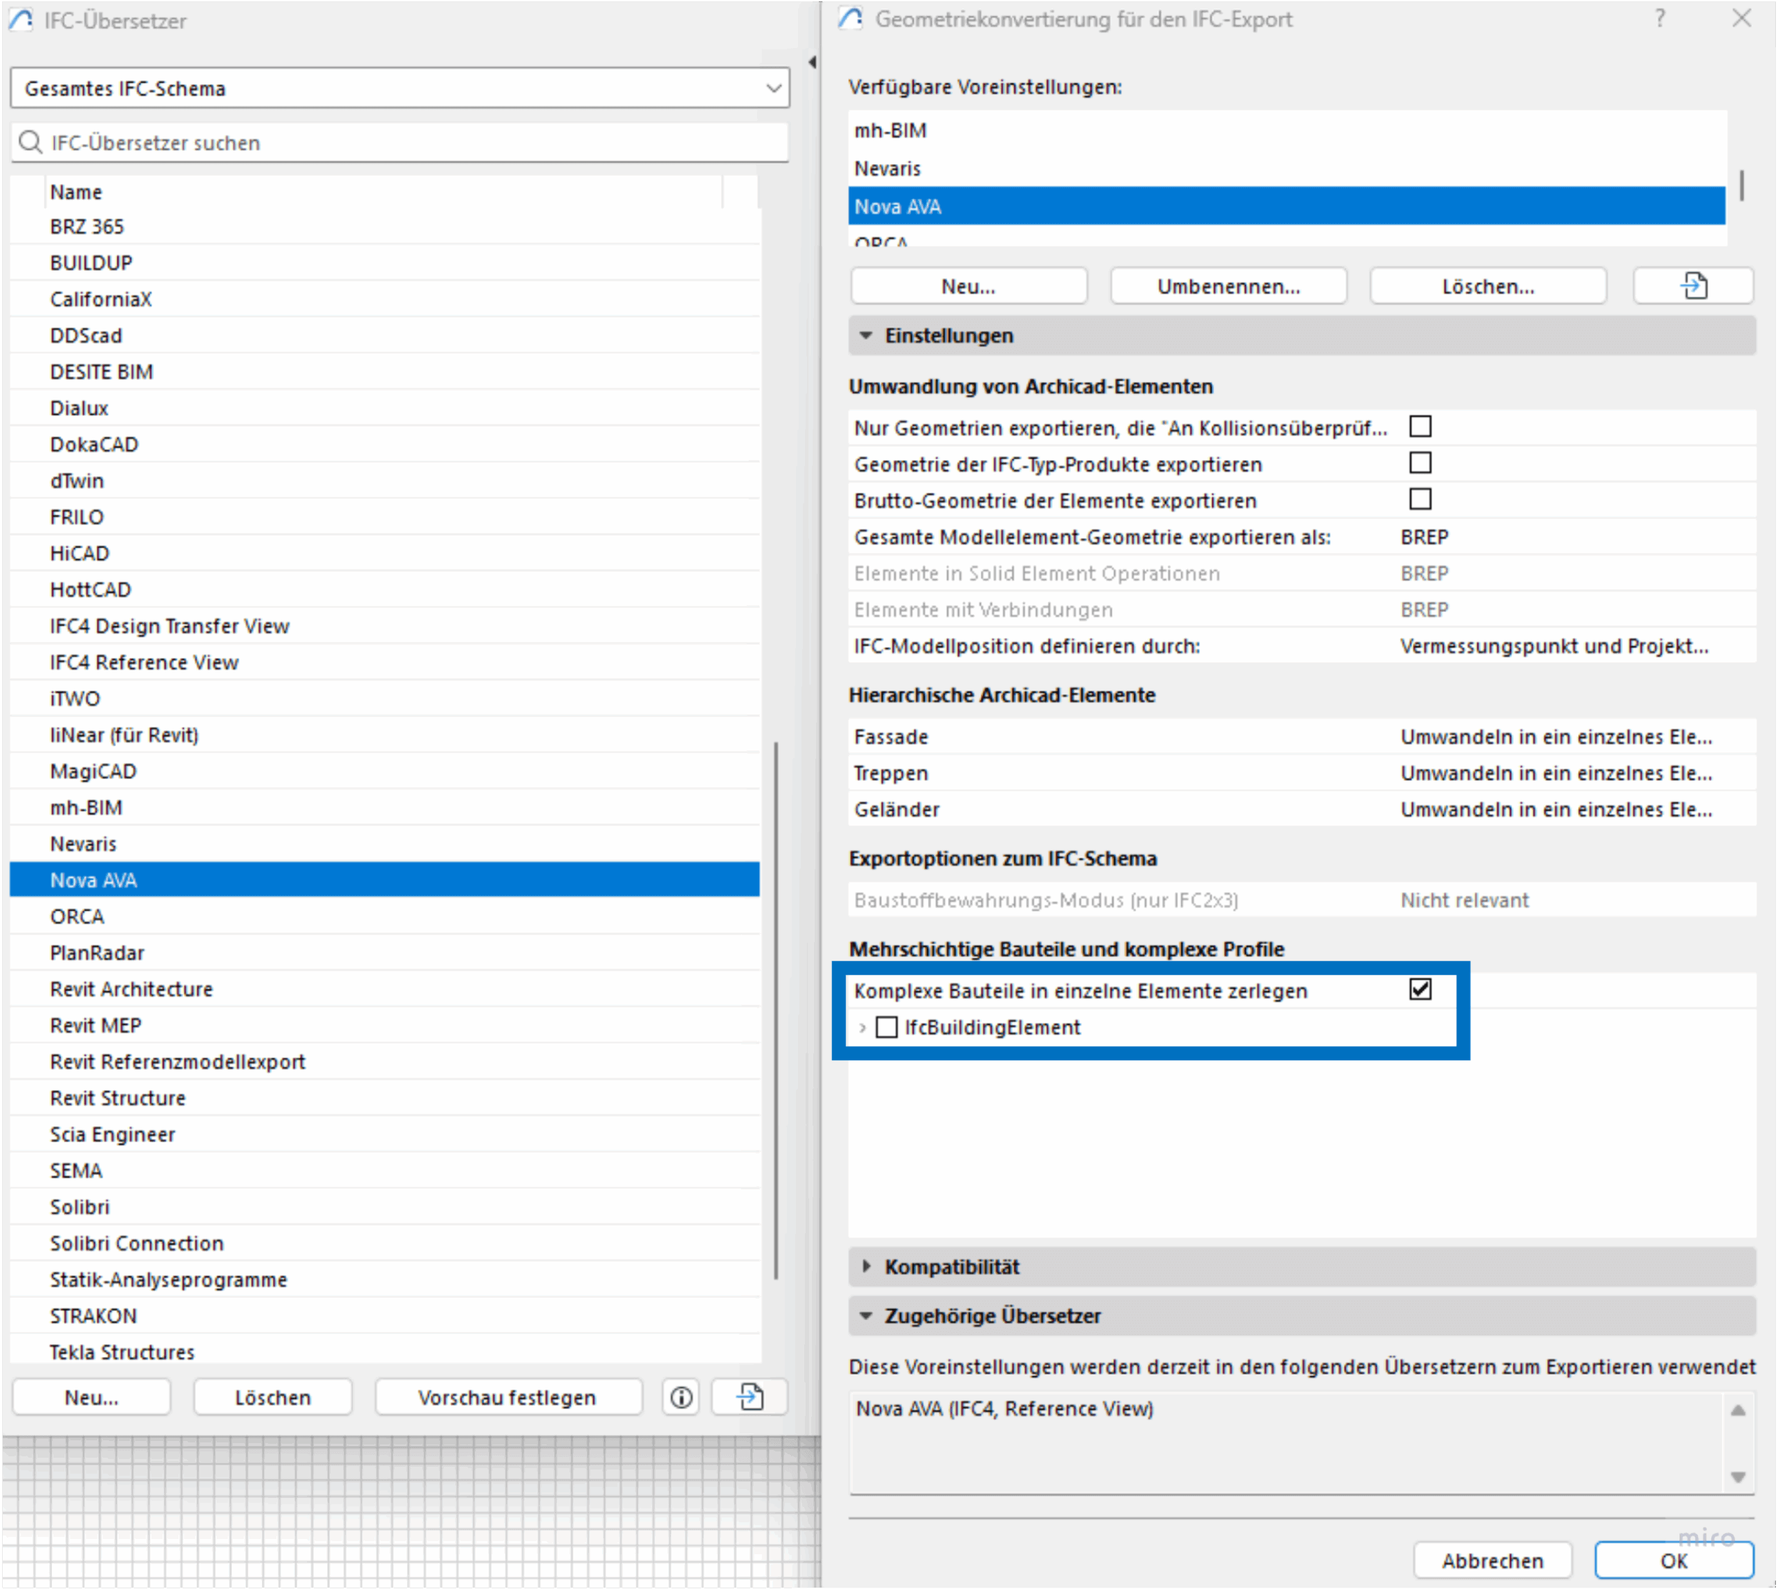
Task: Click the Vorschau festlegen button
Action: click(x=506, y=1398)
